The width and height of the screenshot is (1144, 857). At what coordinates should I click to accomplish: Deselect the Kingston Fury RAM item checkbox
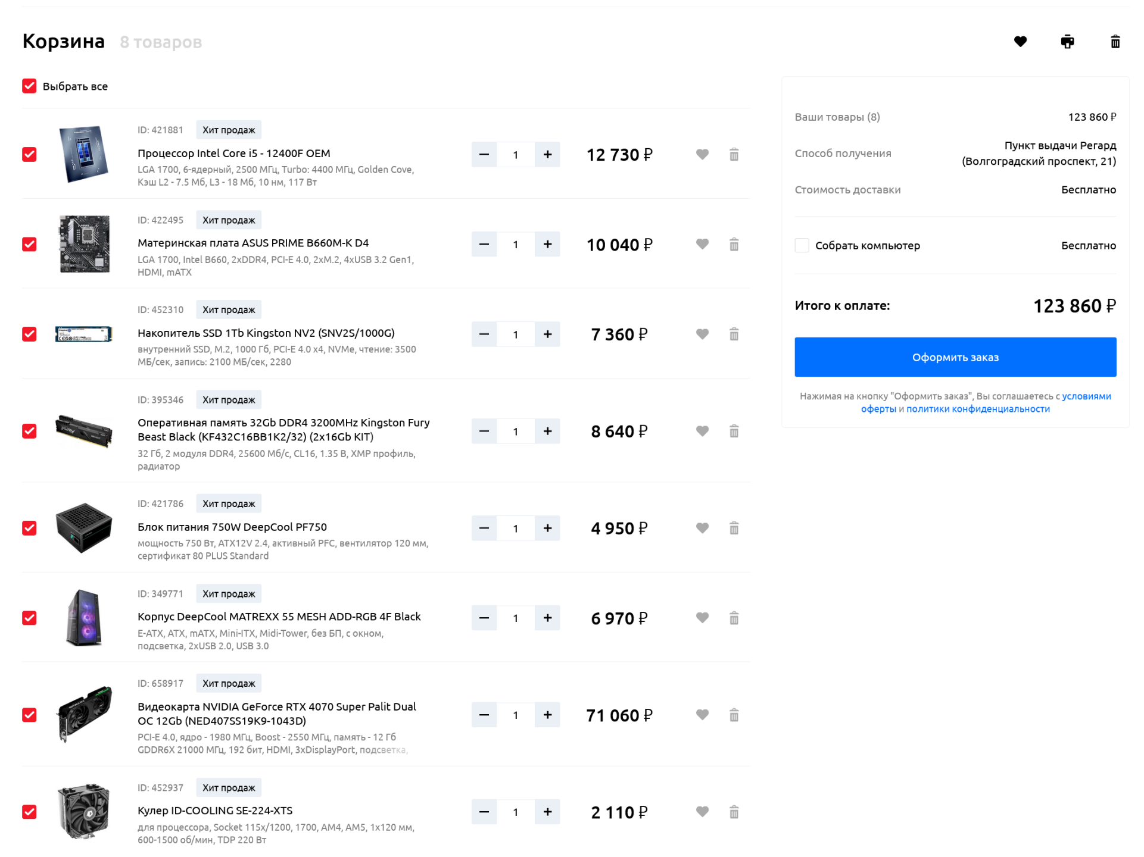(x=29, y=431)
